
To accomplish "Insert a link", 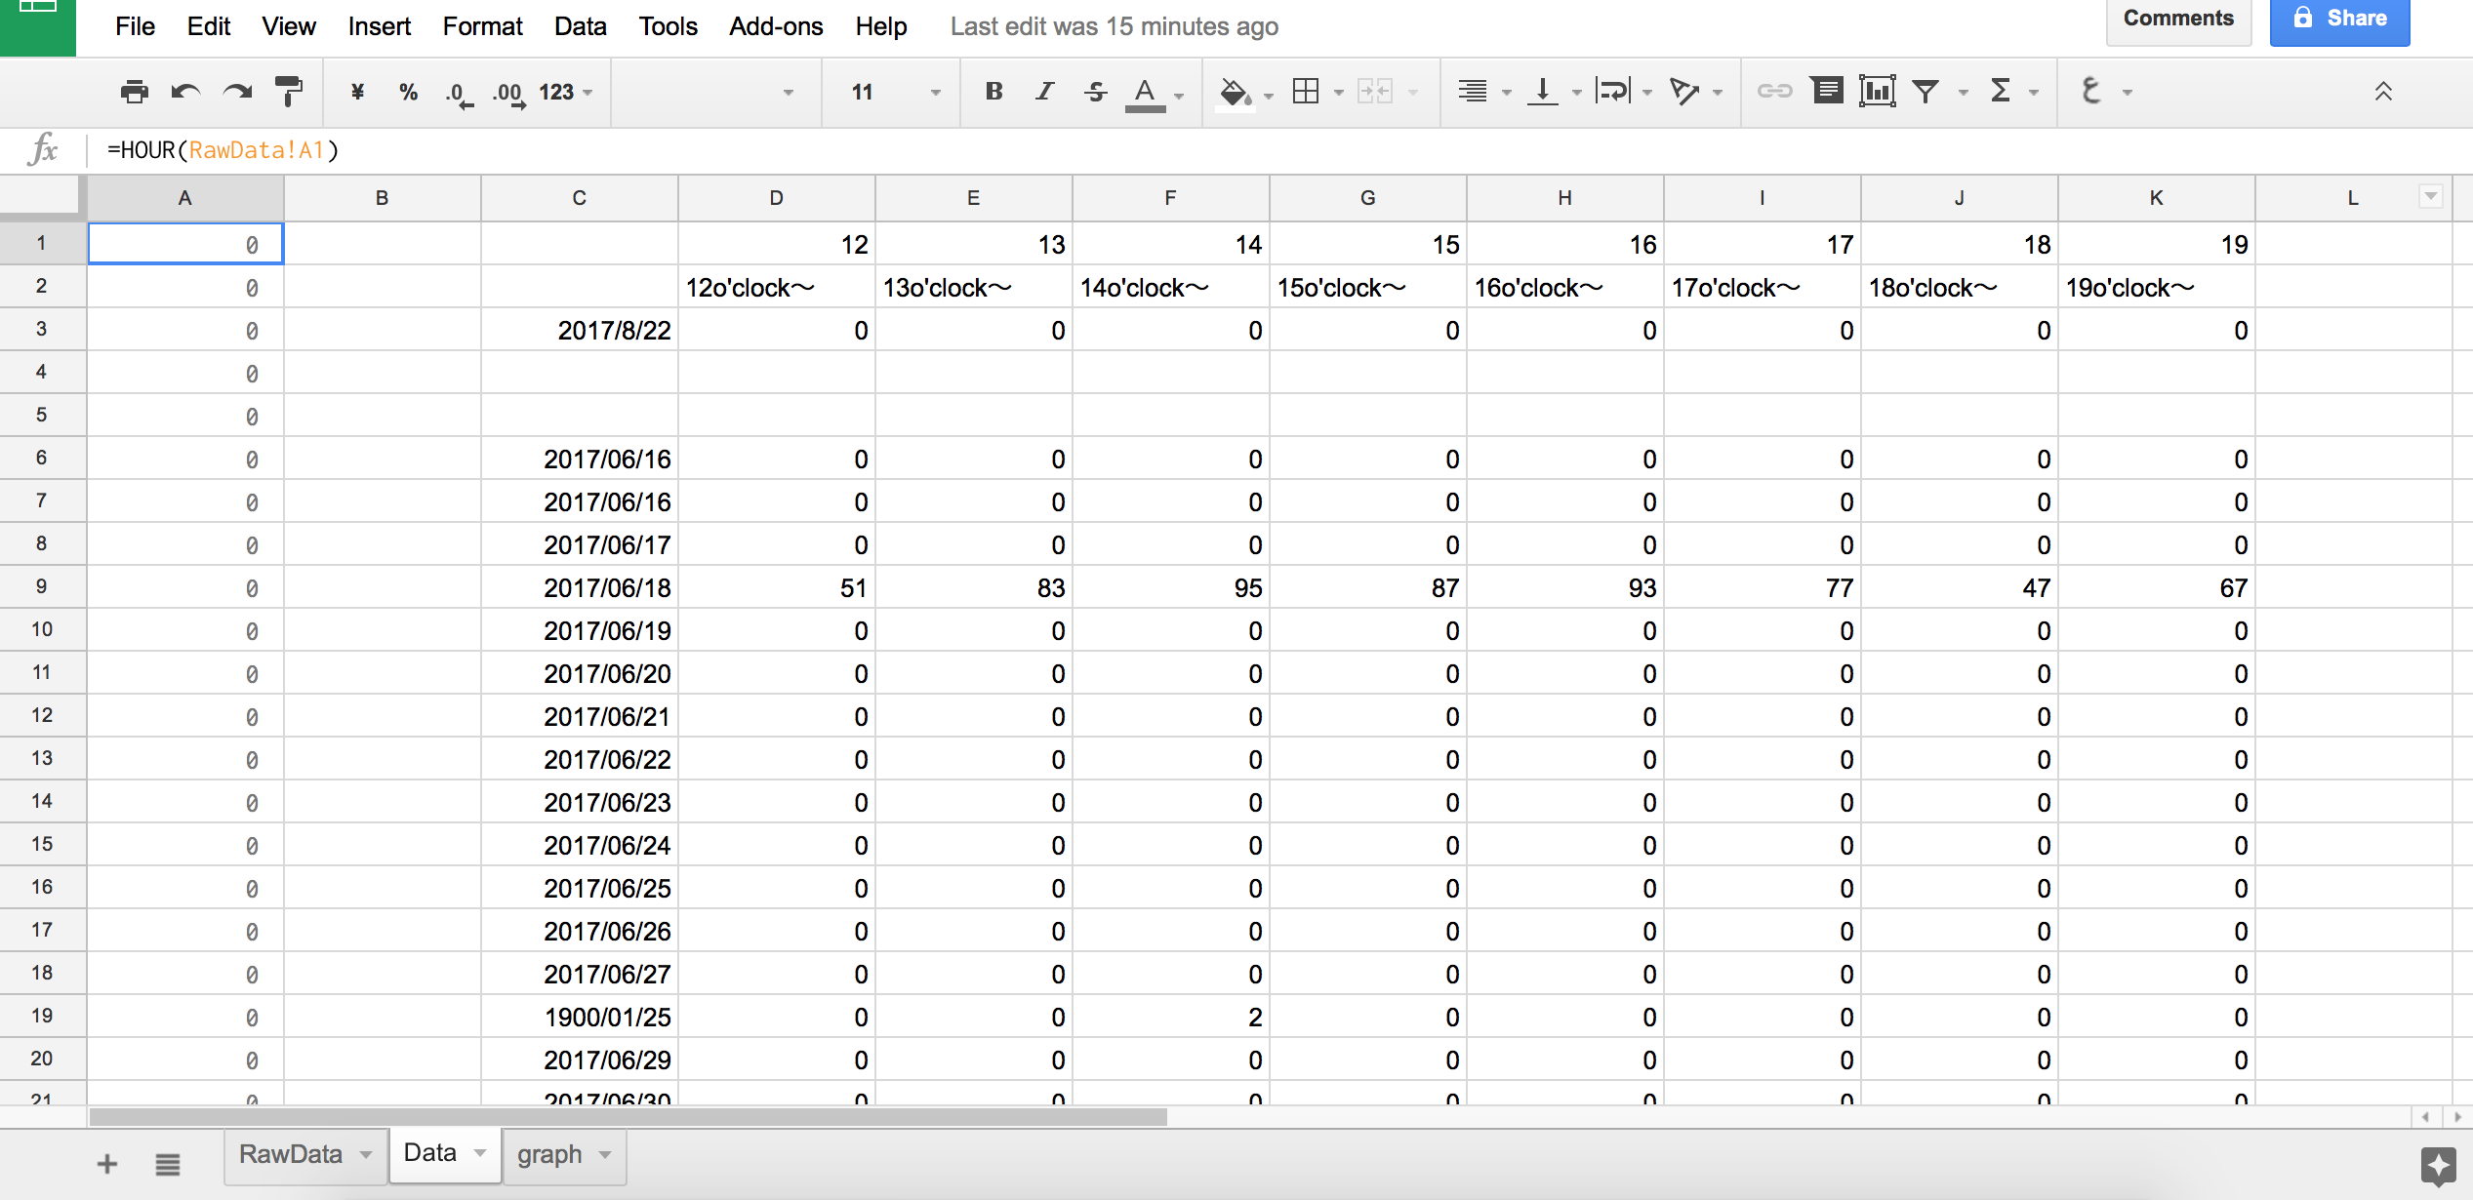I will click(1774, 91).
